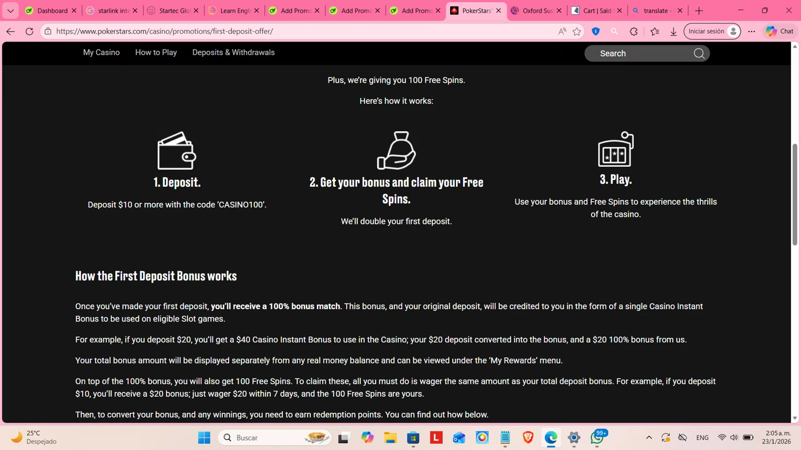Open WhatsApp on taskbar
This screenshot has width=801, height=450.
[597, 438]
